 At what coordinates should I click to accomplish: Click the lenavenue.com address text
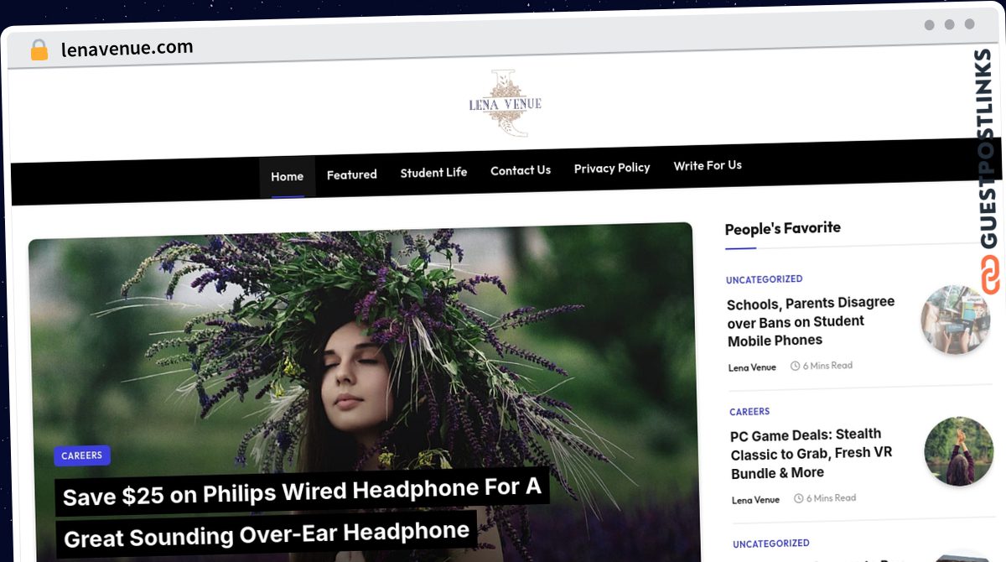pyautogui.click(x=127, y=48)
